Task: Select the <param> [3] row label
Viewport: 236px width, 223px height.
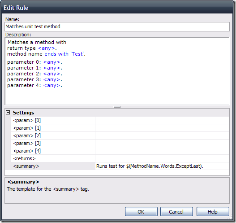Action: [x=53, y=143]
